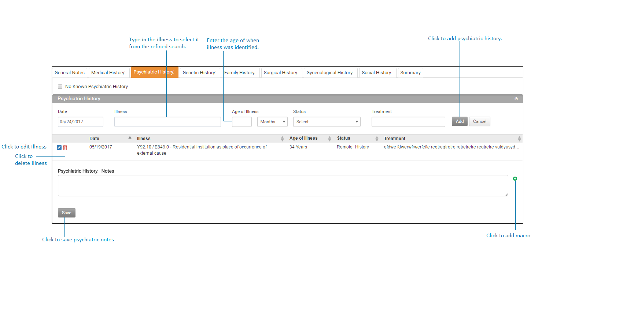
Task: Check the No Known Psychiatric History box
Action: click(60, 87)
